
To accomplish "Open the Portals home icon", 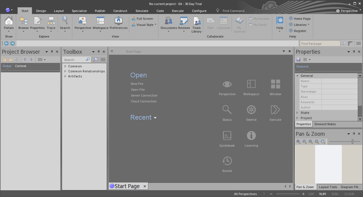I will click(x=9, y=21).
